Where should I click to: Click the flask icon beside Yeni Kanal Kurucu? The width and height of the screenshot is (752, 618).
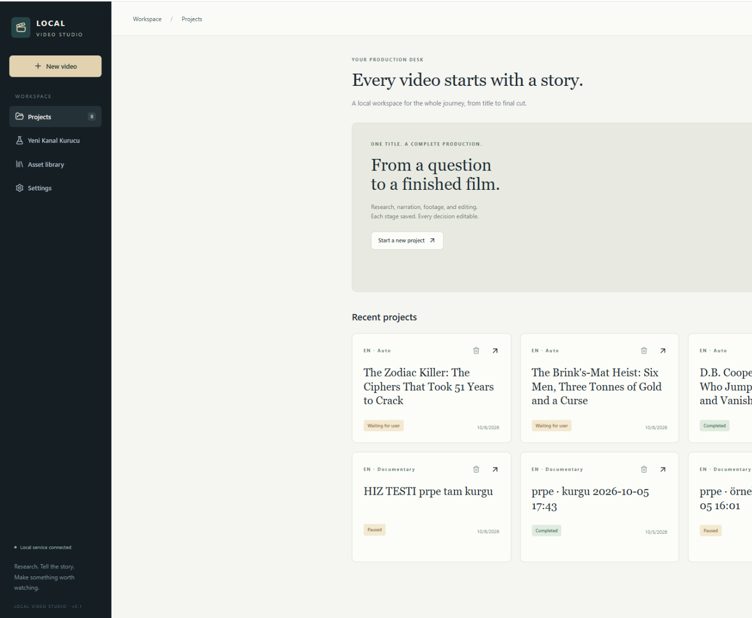[20, 140]
